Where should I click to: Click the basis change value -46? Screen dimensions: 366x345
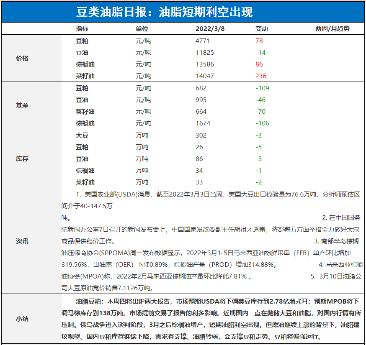pos(260,100)
